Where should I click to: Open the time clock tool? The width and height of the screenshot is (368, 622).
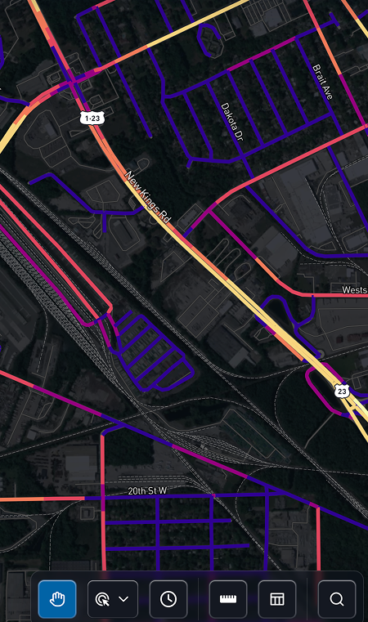(168, 599)
